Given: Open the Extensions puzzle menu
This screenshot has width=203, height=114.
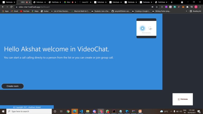Looking at the screenshot, I should (x=187, y=7).
